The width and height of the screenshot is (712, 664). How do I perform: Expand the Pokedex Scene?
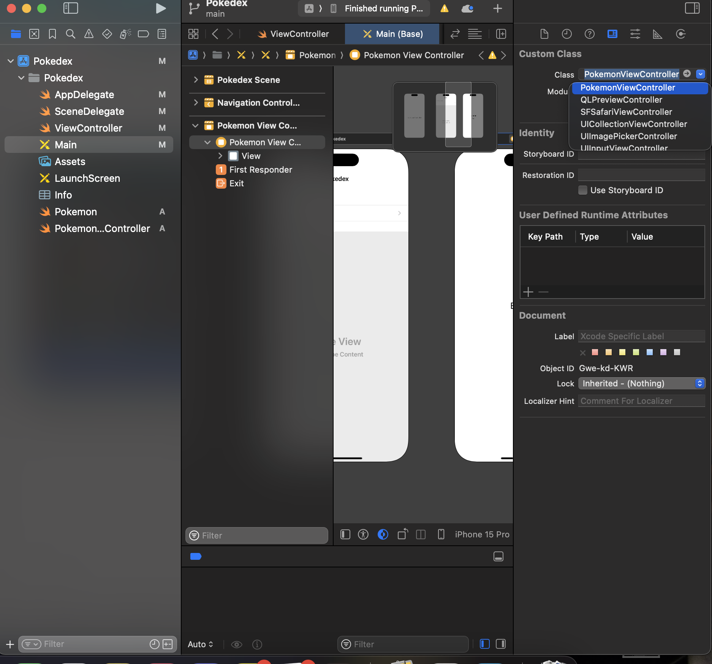click(196, 79)
